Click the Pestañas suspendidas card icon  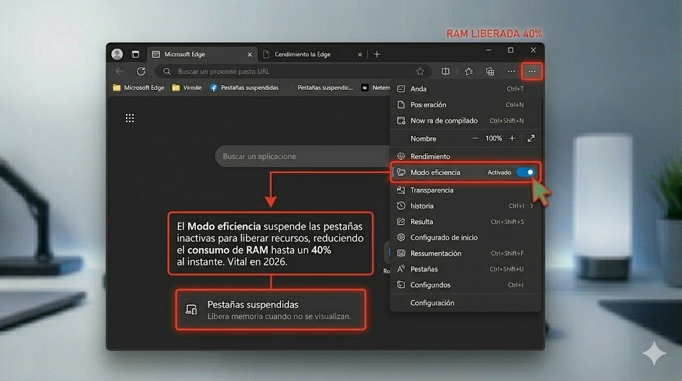(x=191, y=310)
